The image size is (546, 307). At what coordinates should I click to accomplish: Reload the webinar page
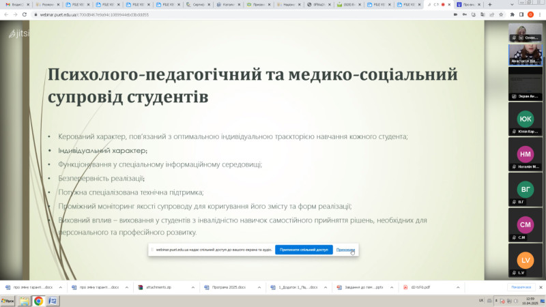(x=25, y=14)
